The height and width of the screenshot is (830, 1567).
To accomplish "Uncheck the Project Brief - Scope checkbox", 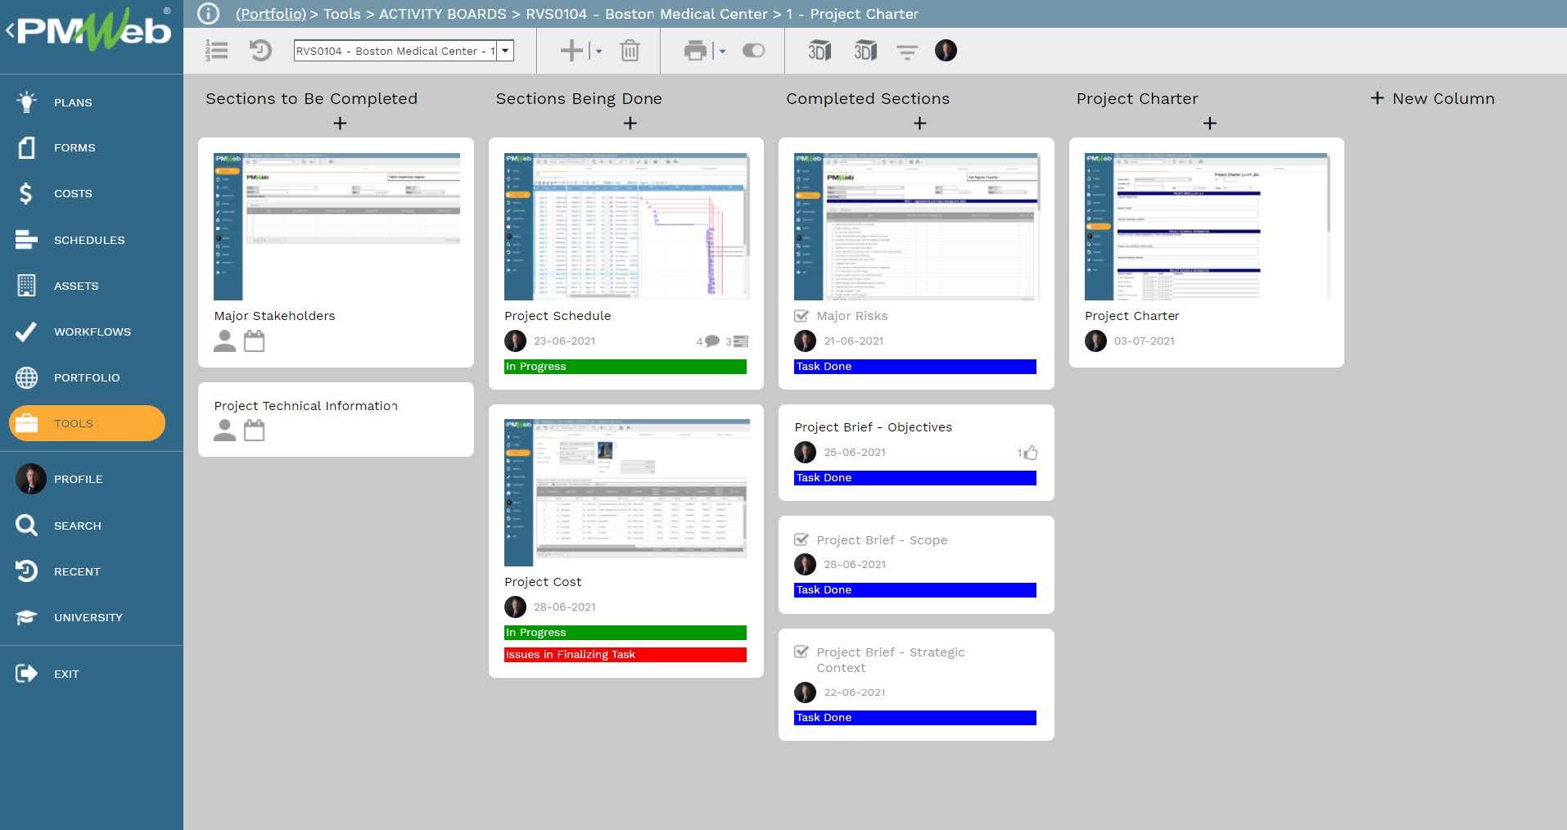I will point(802,540).
